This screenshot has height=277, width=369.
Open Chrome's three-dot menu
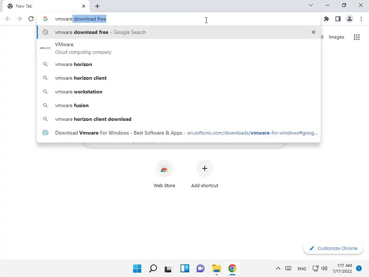[x=361, y=19]
